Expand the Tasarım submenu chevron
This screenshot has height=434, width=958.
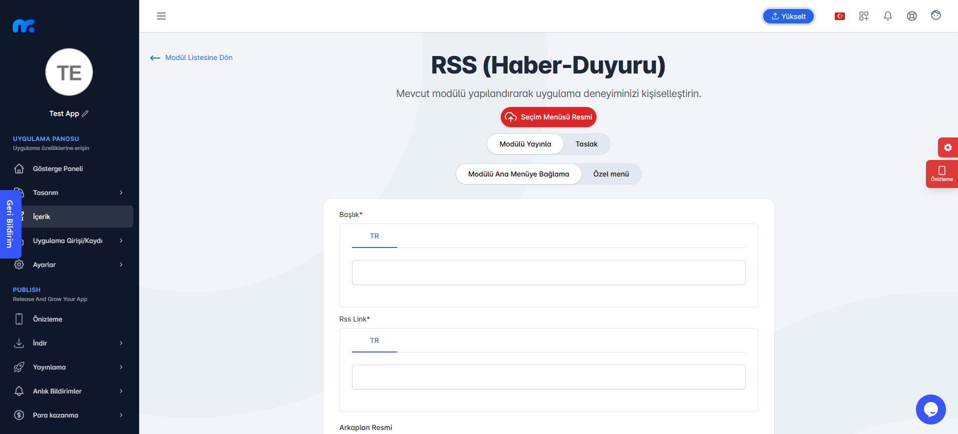click(x=121, y=192)
